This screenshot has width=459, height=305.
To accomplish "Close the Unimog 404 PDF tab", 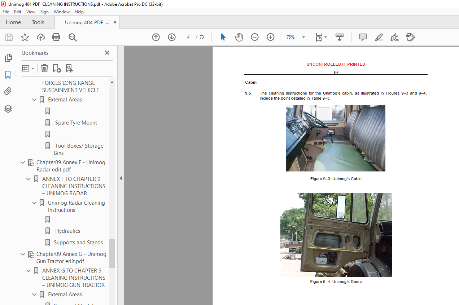I will click(115, 22).
